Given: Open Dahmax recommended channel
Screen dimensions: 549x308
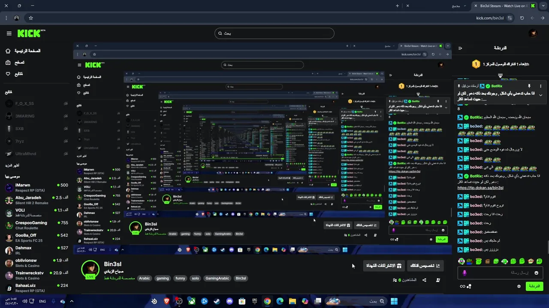Looking at the screenshot, I should coord(36,250).
